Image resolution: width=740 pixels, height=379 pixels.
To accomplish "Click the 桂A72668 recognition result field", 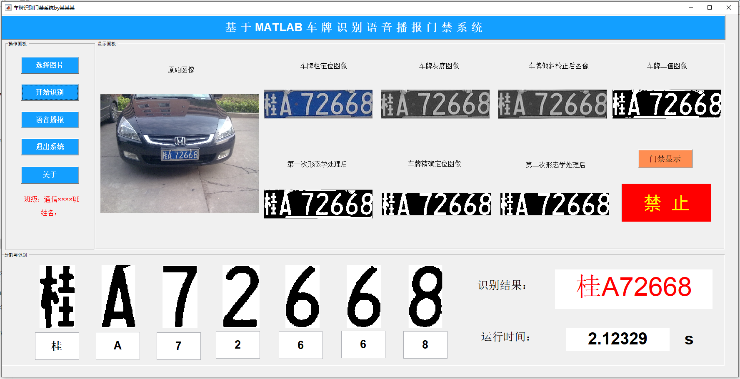I will click(x=634, y=289).
